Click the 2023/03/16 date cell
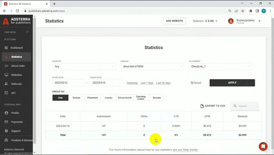 click(63, 126)
